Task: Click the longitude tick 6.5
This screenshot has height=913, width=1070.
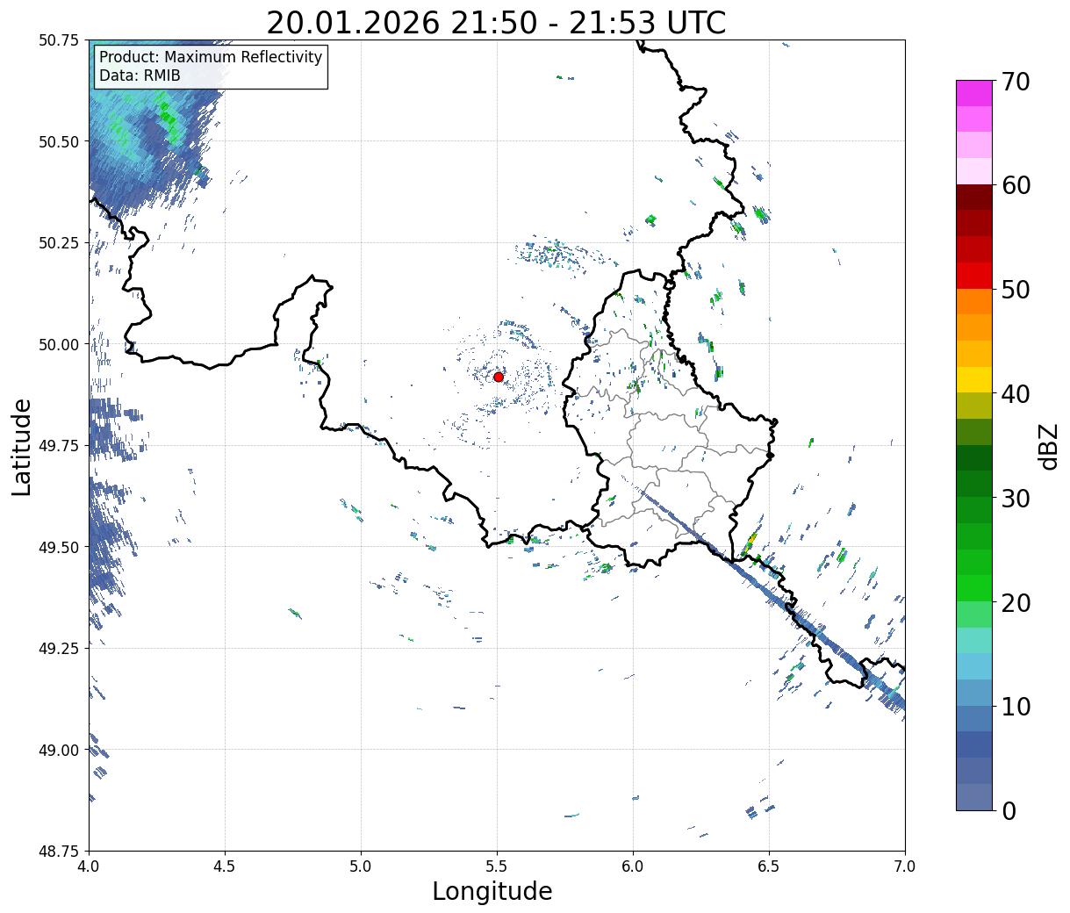Action: coord(769,866)
